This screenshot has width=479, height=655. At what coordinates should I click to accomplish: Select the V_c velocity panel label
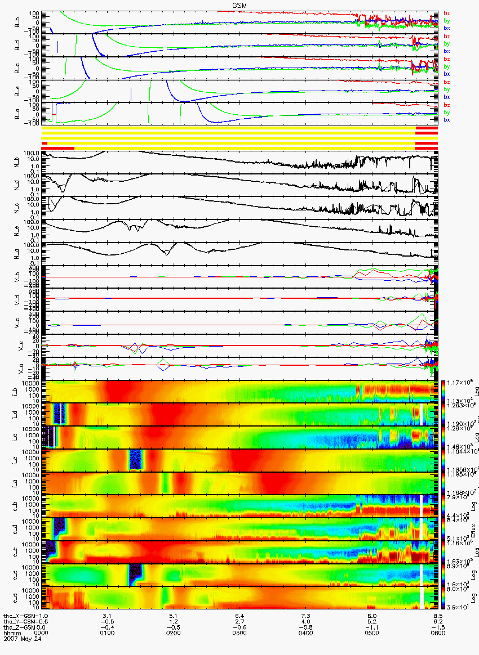coord(17,322)
